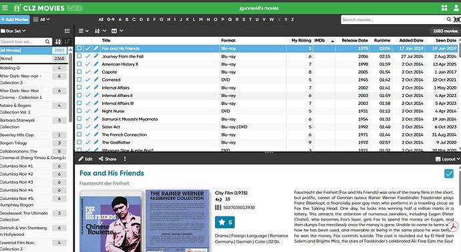The image size is (461, 252).
Task: Click the Share button
Action: coord(108,159)
